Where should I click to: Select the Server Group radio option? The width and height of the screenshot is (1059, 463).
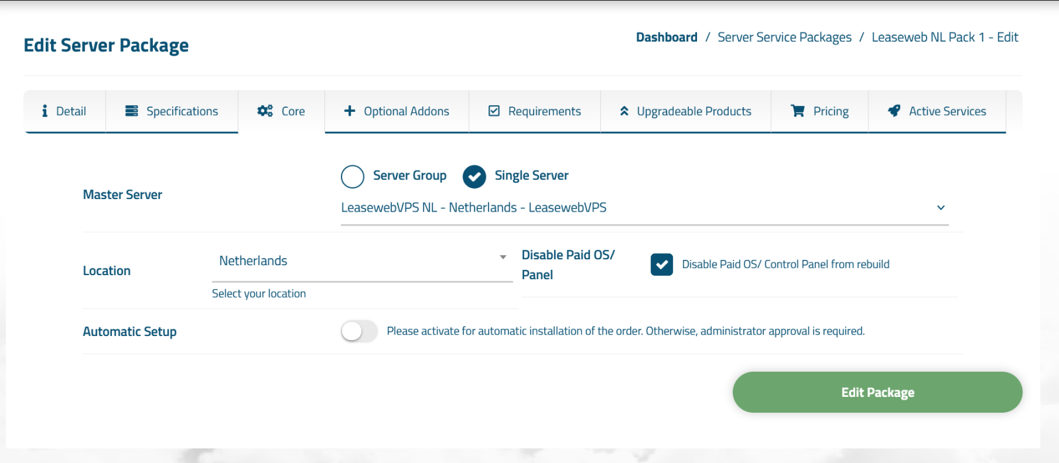[x=353, y=177]
